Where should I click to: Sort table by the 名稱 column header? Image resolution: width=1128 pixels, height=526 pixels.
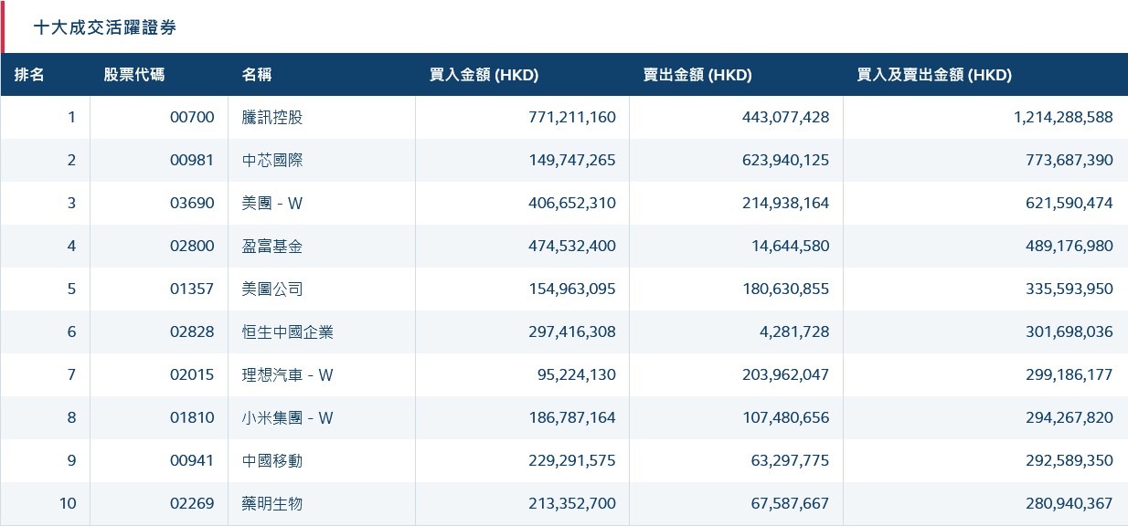[x=254, y=75]
